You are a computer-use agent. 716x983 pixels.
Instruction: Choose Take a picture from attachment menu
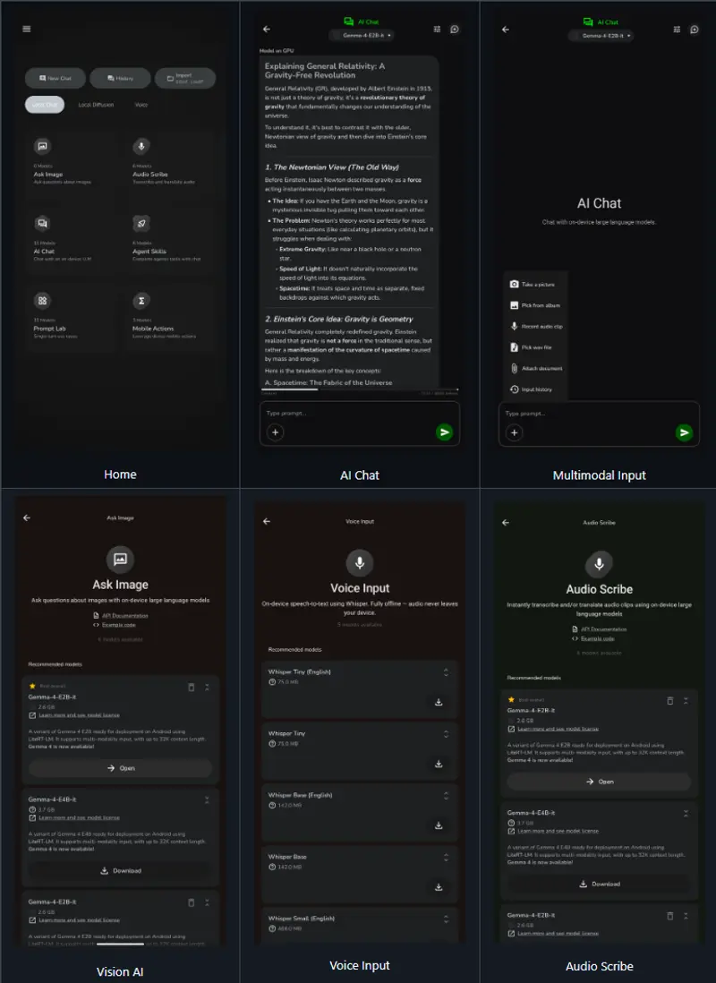point(535,285)
